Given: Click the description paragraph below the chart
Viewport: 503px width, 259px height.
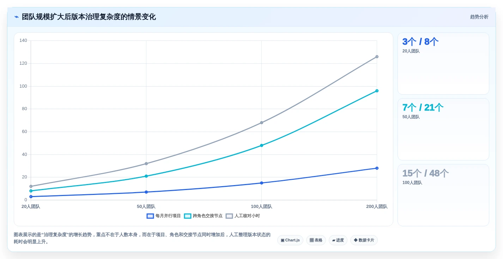Looking at the screenshot, I should point(142,238).
